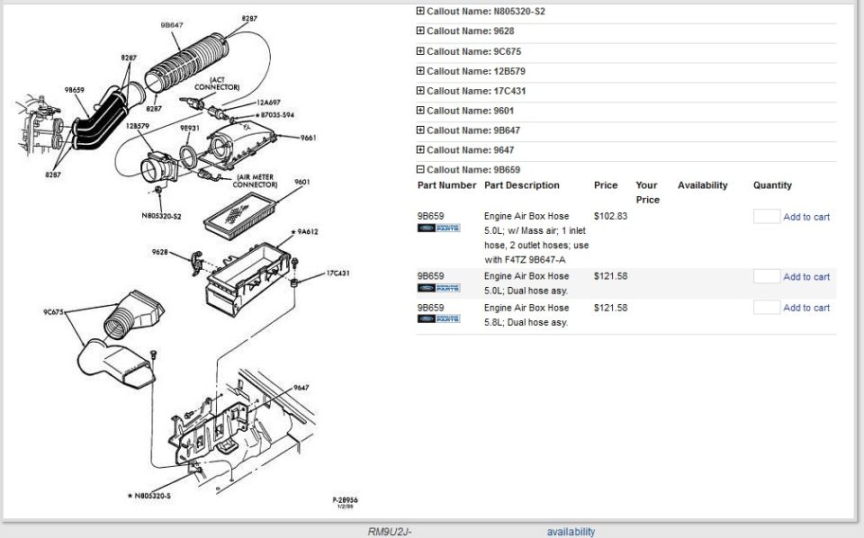This screenshot has height=538, width=864.
Task: Select the 9628 callout label in diagram
Action: (160, 252)
